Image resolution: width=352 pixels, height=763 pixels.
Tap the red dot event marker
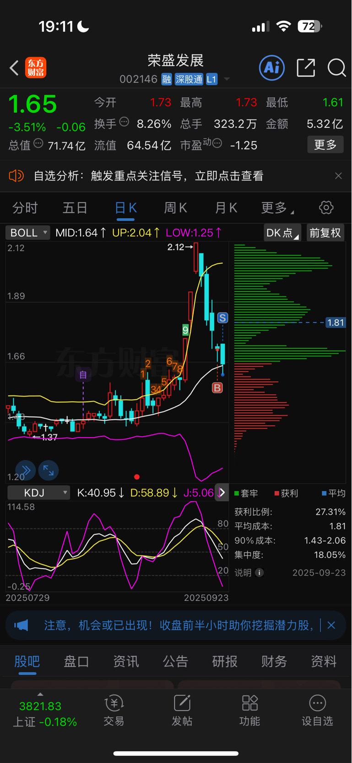pyautogui.click(x=137, y=477)
